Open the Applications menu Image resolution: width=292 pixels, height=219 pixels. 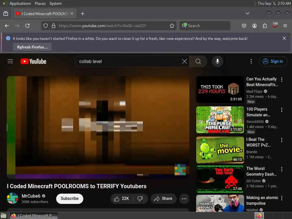(x=20, y=3)
